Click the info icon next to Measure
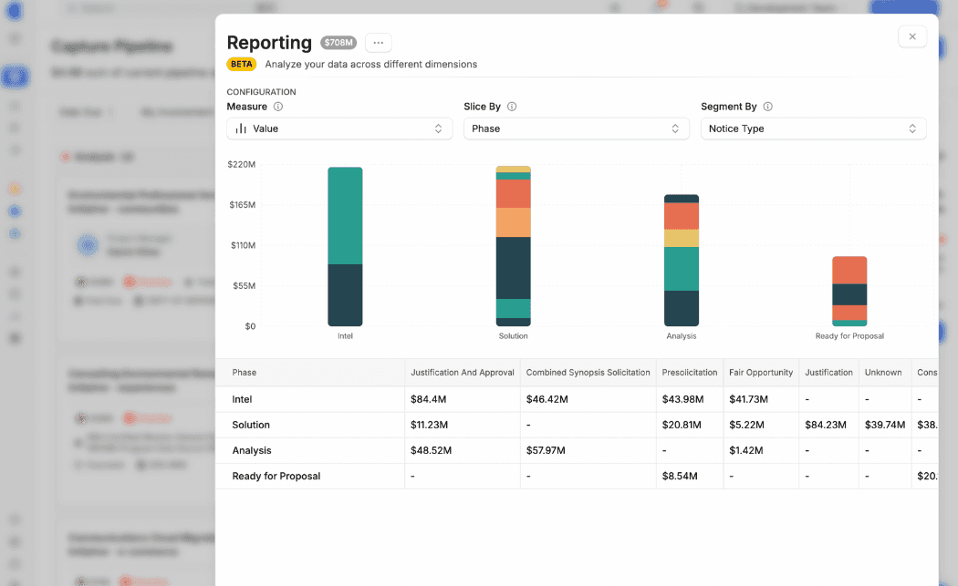The image size is (958, 586). tap(278, 107)
